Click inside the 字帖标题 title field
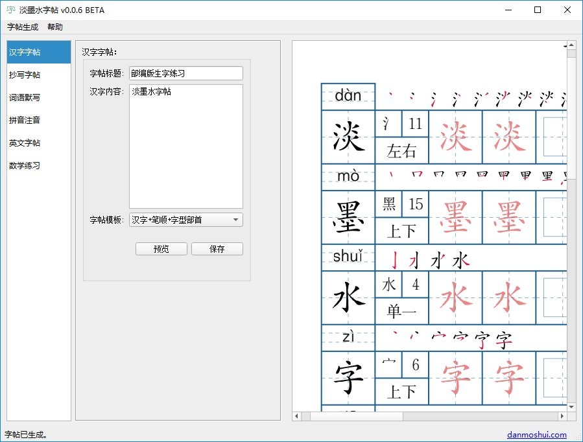This screenshot has width=583, height=442. point(186,73)
